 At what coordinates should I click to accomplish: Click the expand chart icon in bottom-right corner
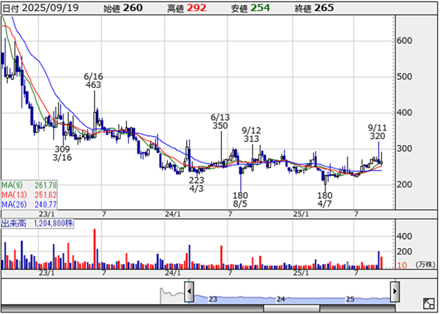428,304
